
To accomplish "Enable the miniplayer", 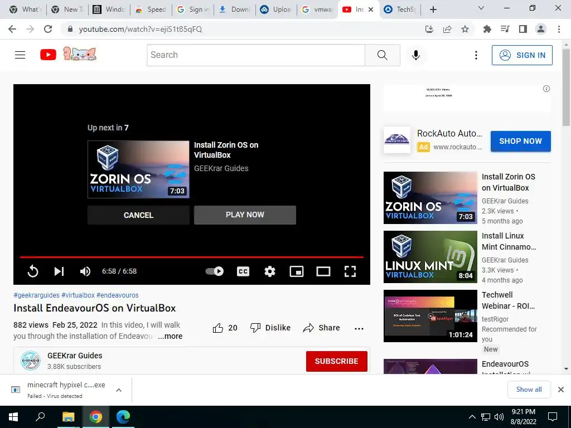I will [297, 271].
